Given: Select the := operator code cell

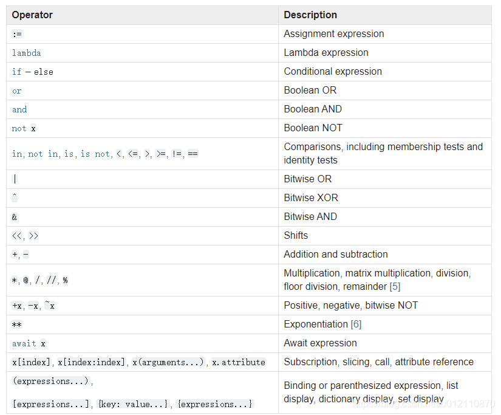Looking at the screenshot, I should [17, 34].
